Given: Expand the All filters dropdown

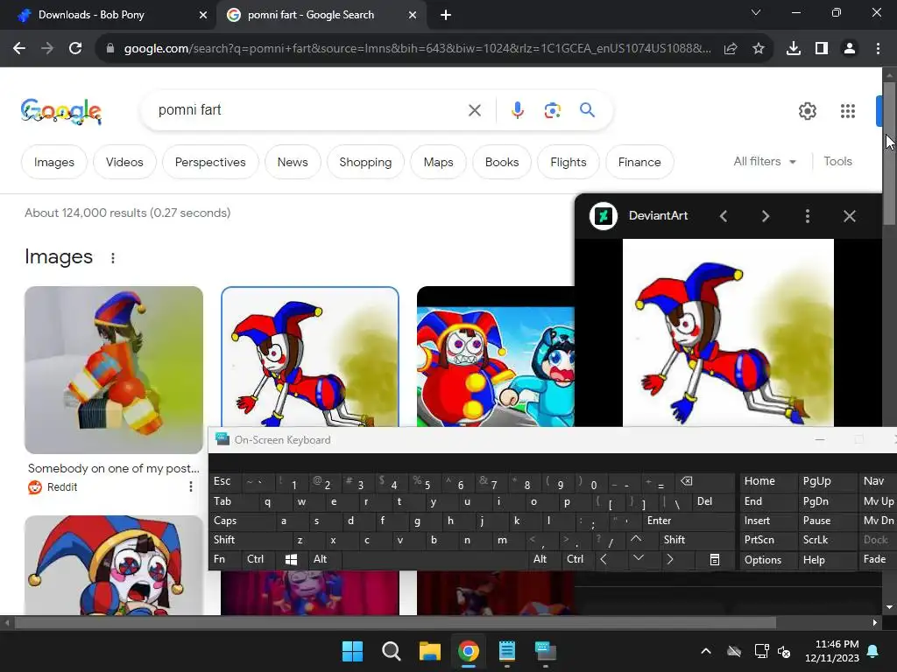Looking at the screenshot, I should click(x=765, y=162).
